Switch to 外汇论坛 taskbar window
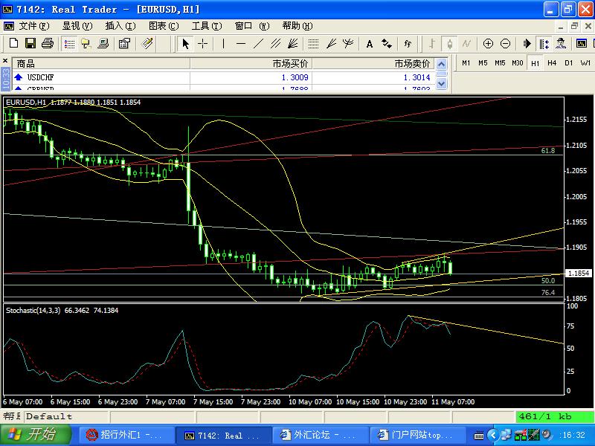The image size is (595, 446). (320, 435)
